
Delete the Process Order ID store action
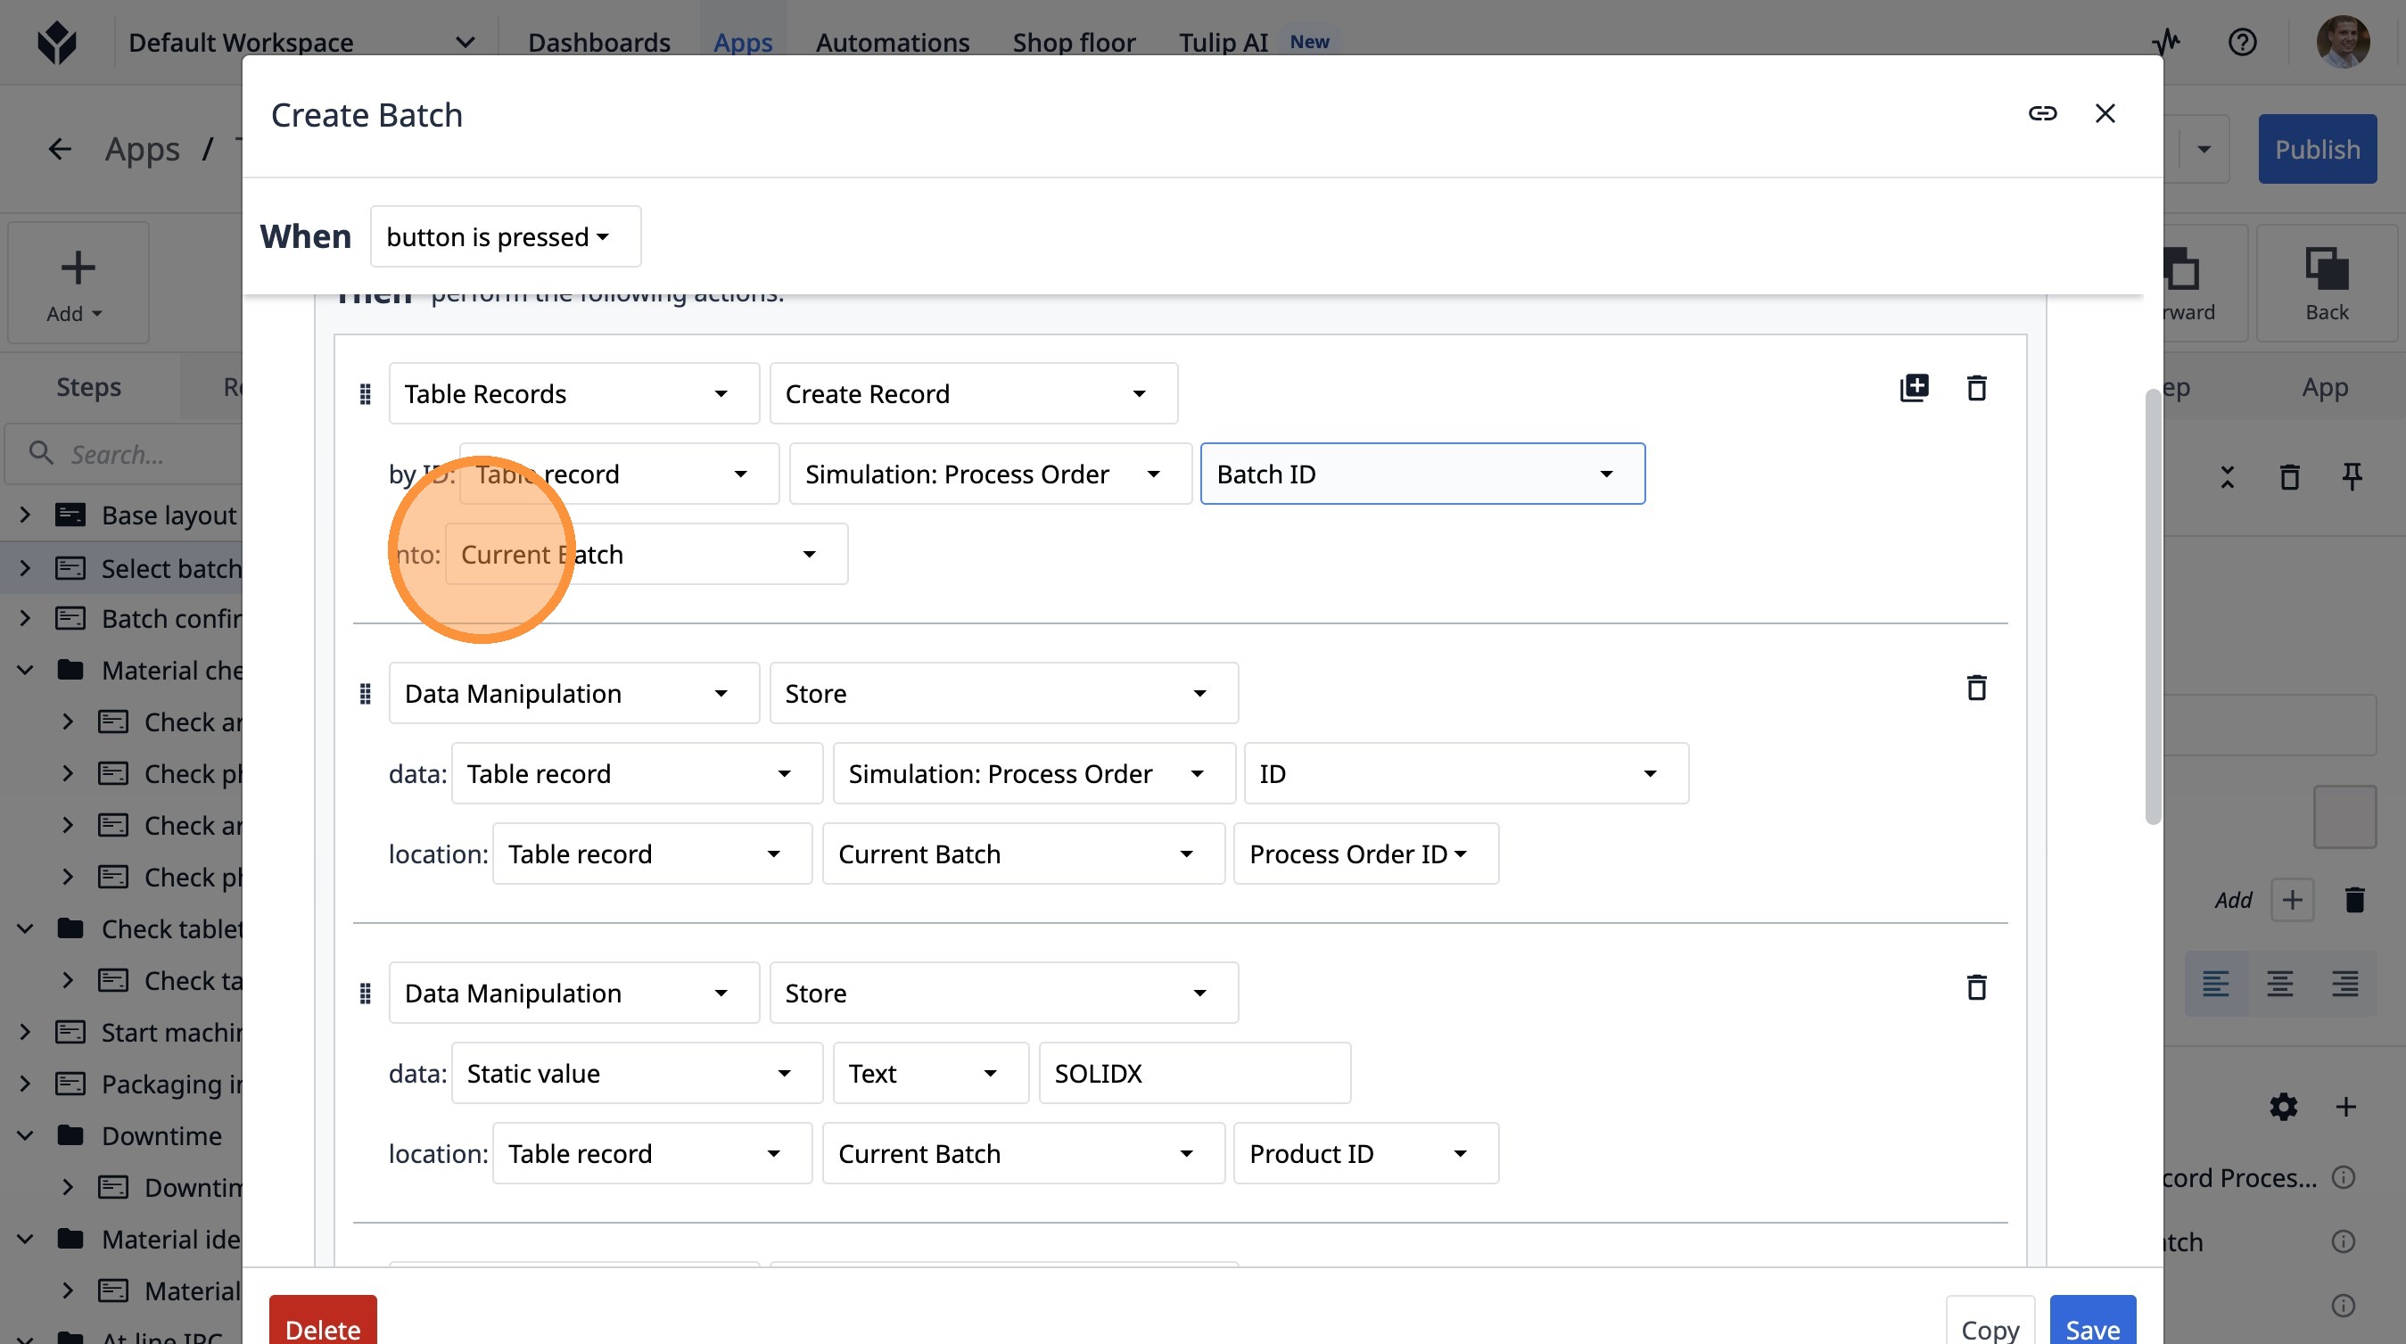click(1976, 688)
